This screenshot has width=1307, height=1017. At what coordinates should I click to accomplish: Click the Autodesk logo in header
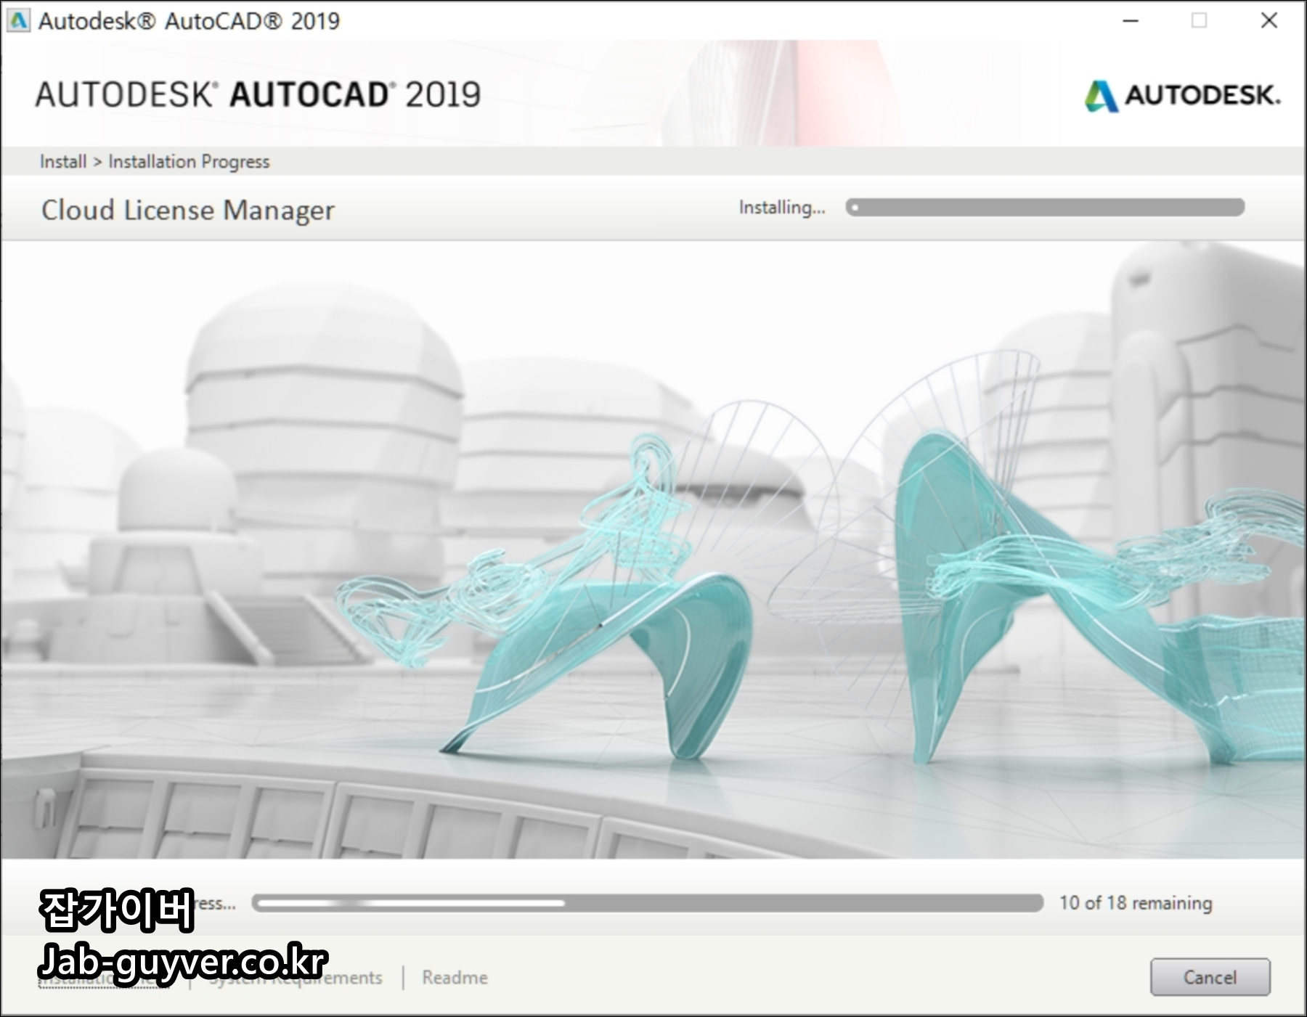pos(1182,95)
